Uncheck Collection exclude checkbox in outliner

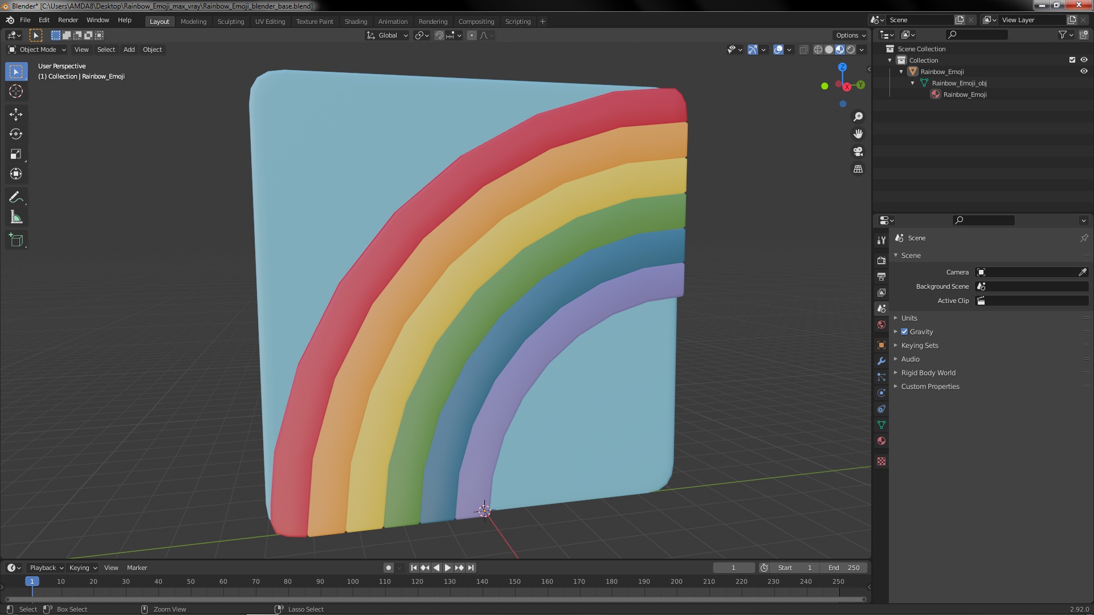tap(1072, 60)
